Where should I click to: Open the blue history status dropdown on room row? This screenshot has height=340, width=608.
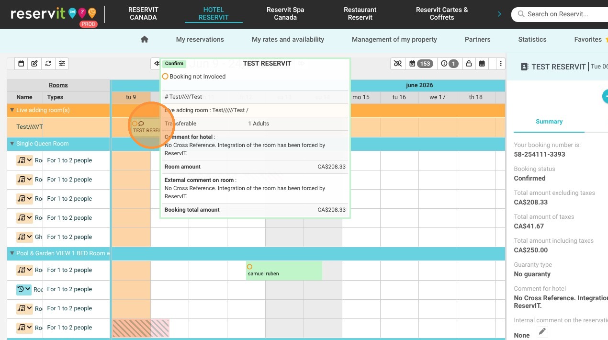24,289
